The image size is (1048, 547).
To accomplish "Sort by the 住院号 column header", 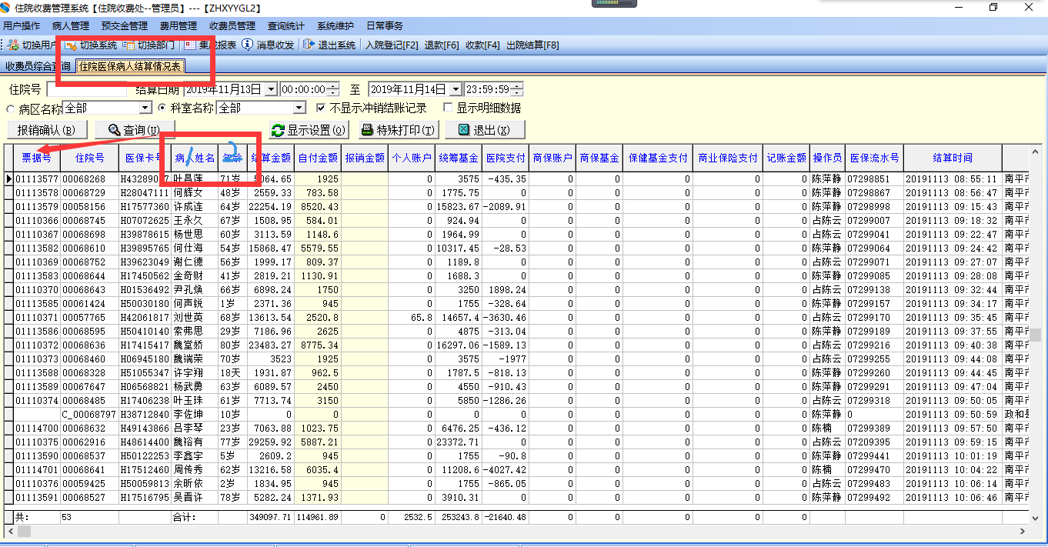I will point(89,158).
